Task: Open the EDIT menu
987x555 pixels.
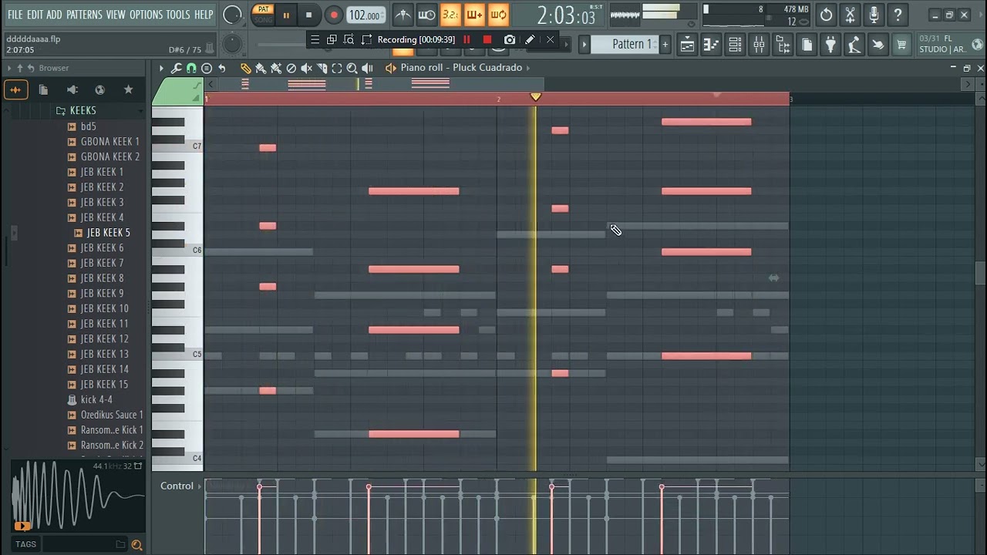Action: 35,15
